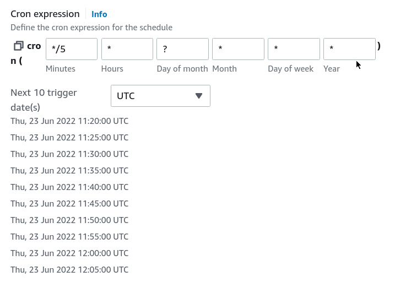Viewport: 395px width, 282px height.
Task: Click the last trigger date 12:05:00 UTC
Action: coord(69,270)
